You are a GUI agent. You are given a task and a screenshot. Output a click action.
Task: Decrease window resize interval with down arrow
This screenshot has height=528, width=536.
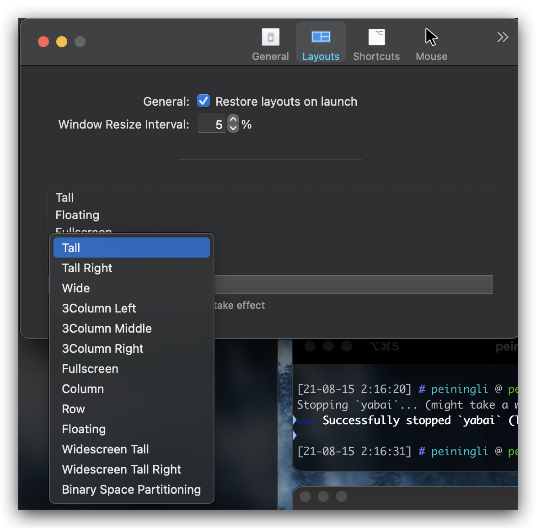[233, 128]
